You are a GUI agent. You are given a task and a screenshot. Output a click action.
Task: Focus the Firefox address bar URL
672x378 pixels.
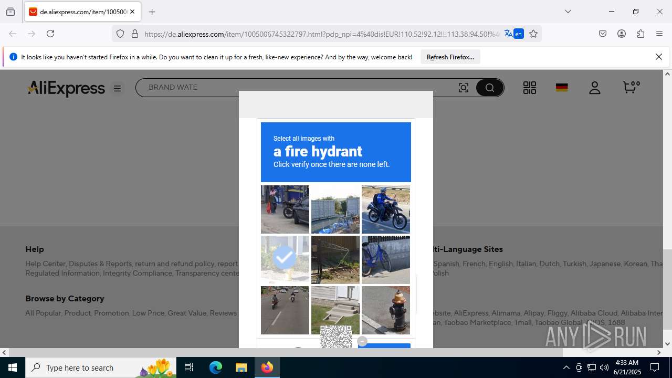321,34
